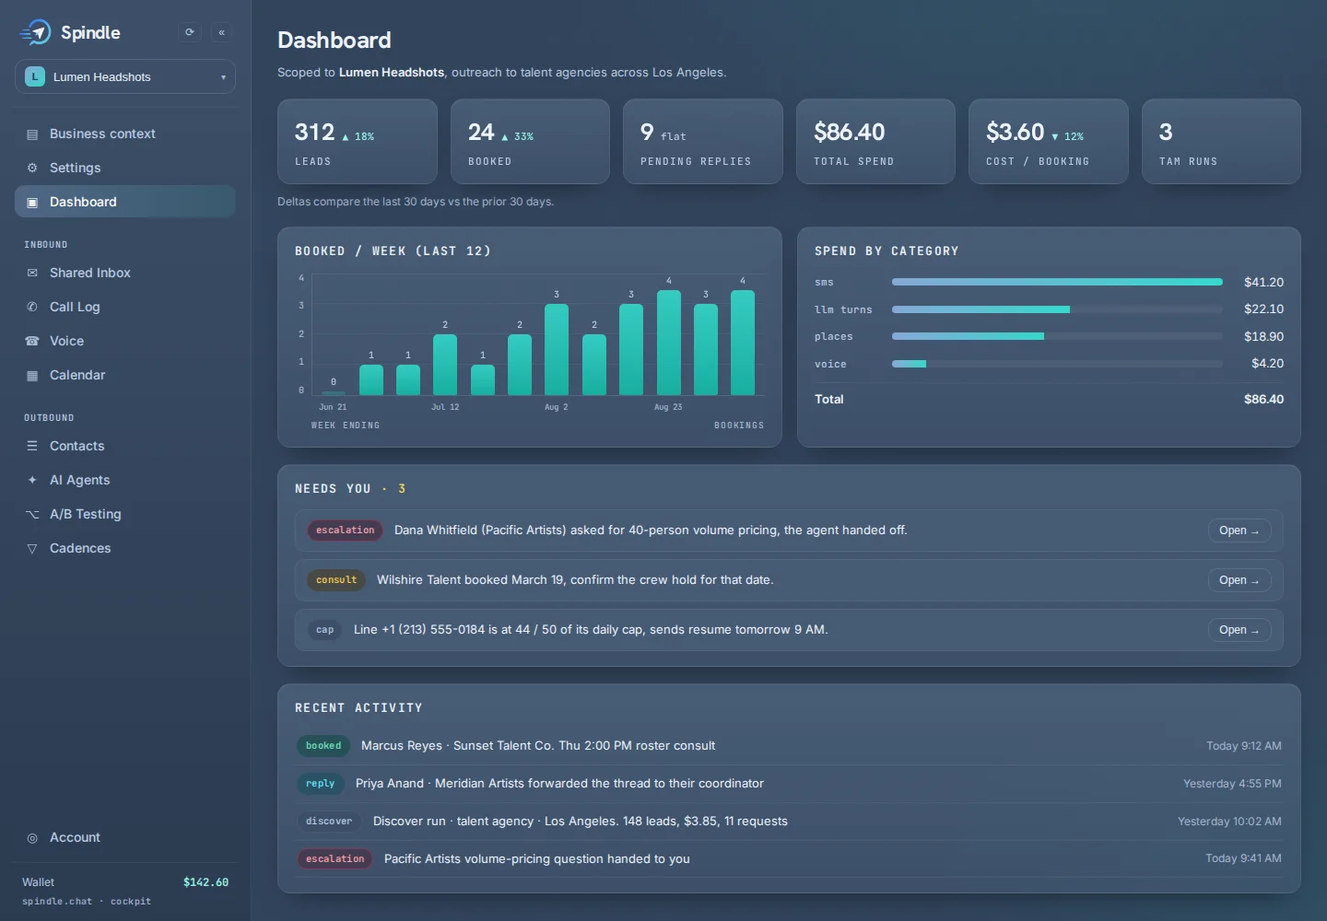Click the Cadences funnel icon
Viewport: 1327px width, 921px height.
[32, 548]
